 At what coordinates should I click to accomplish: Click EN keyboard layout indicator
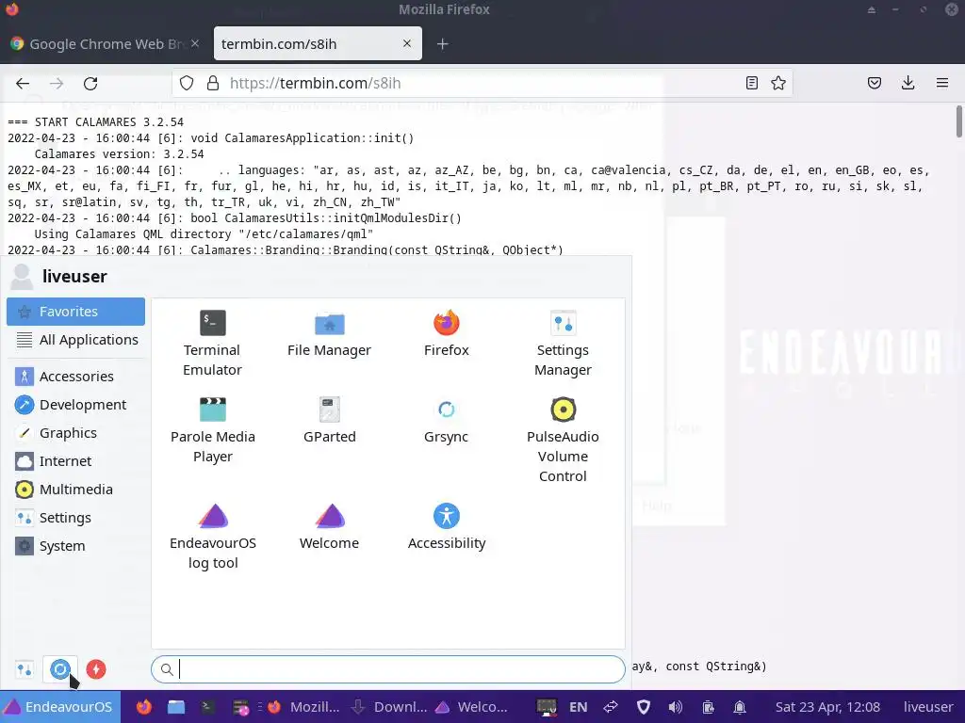coord(578,707)
